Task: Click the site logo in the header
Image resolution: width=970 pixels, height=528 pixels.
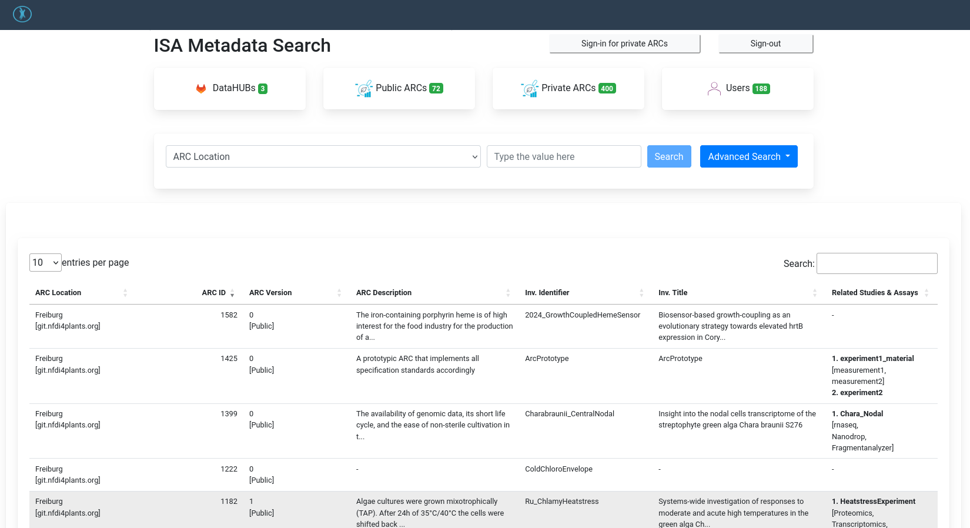Action: 22,14
